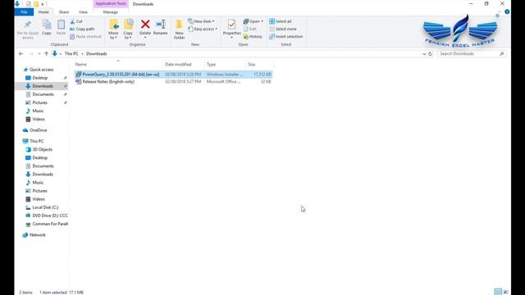The image size is (525, 295).
Task: Switch to the Share ribbon tab
Action: click(x=64, y=12)
